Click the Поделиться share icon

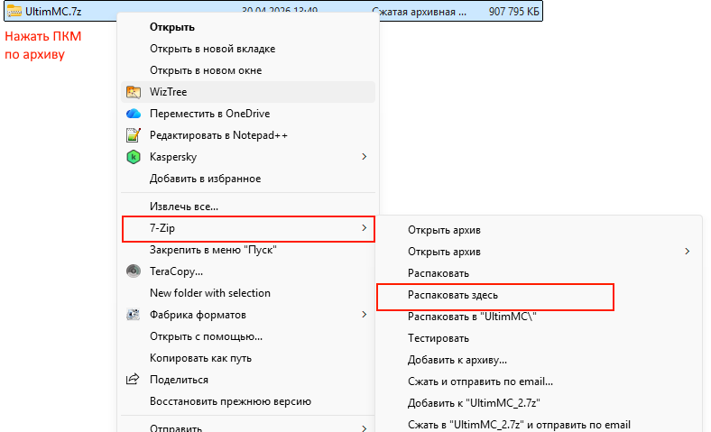(x=134, y=380)
